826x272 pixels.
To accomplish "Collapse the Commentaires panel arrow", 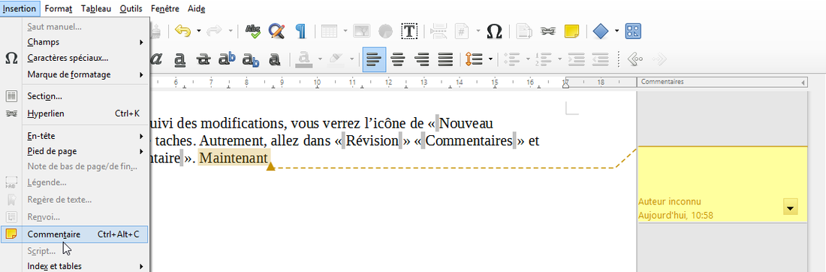I will coord(803,82).
